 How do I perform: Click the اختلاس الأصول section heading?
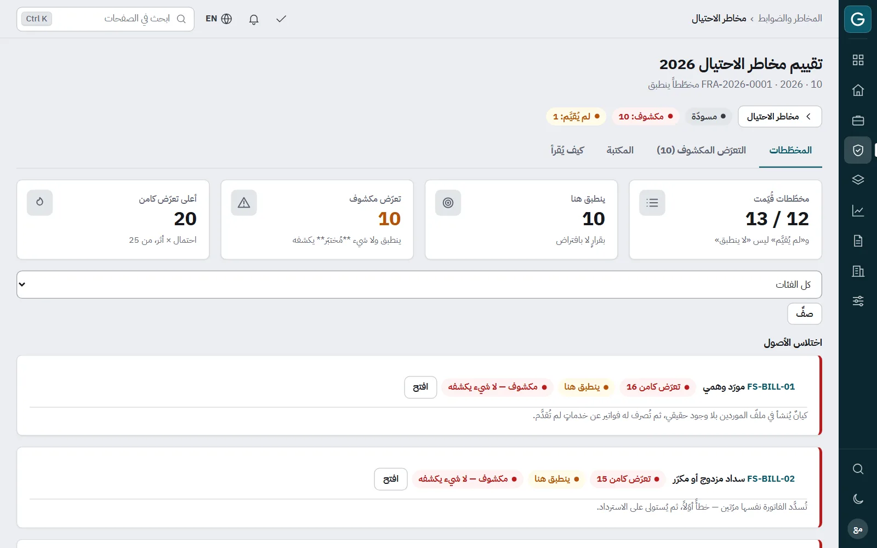793,342
